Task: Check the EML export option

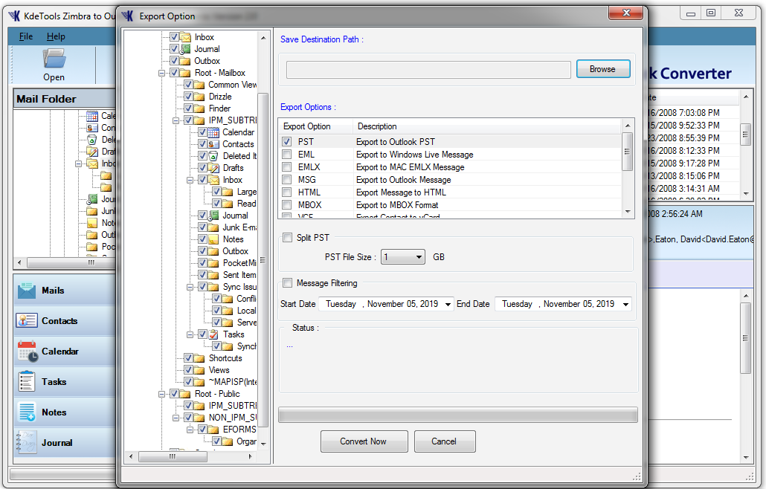Action: point(287,155)
